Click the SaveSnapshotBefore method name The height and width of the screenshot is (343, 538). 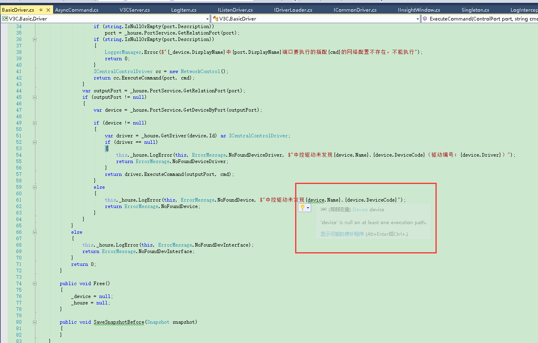pos(119,322)
